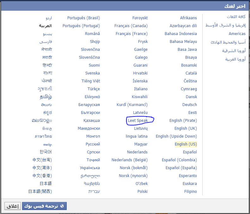Select Dansk language
Image resolution: width=250 pixels, height=214 pixels.
point(191,97)
